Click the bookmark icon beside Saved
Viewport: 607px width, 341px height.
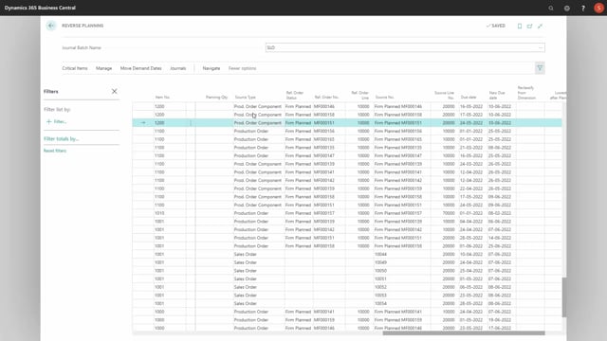pos(520,26)
